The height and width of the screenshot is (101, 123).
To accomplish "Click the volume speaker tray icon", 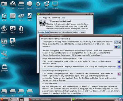I will (116, 99).
